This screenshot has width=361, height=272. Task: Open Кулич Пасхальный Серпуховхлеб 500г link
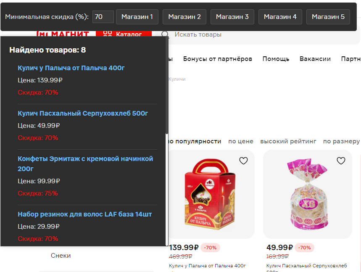coord(83,114)
